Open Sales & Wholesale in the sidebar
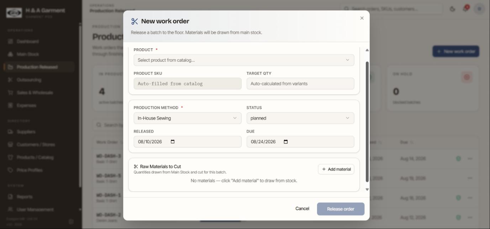490x229 pixels. coord(39,93)
